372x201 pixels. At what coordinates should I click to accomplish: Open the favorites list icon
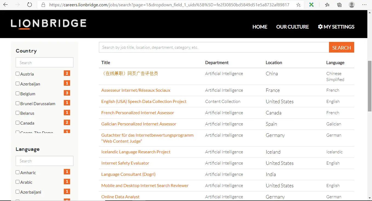[327, 5]
